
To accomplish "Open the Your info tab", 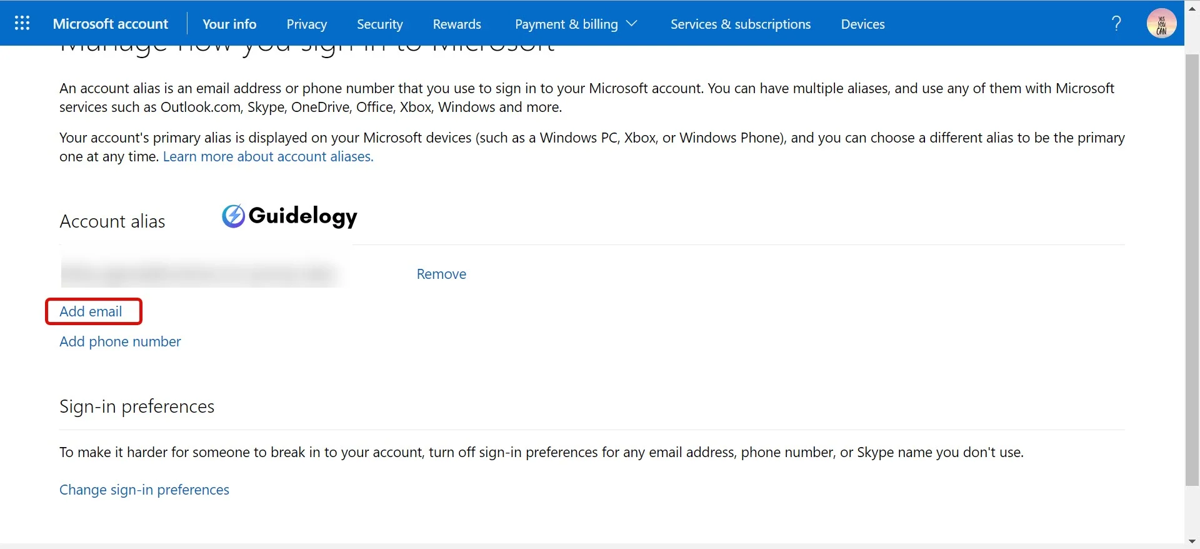I will coord(229,24).
